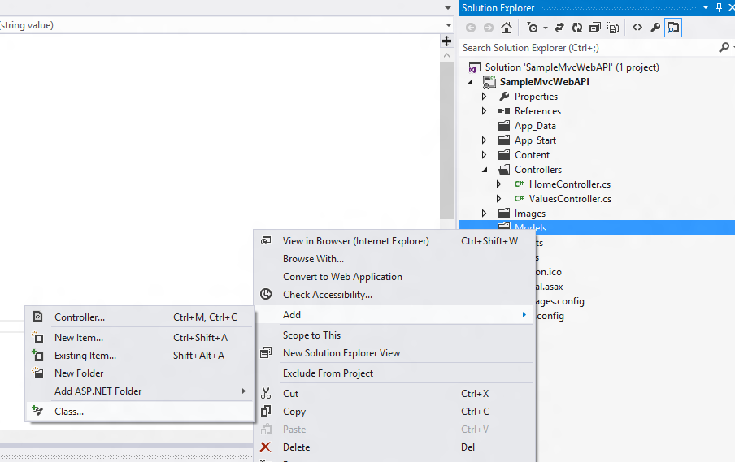
Task: Open HomeController.cs file
Action: [569, 184]
